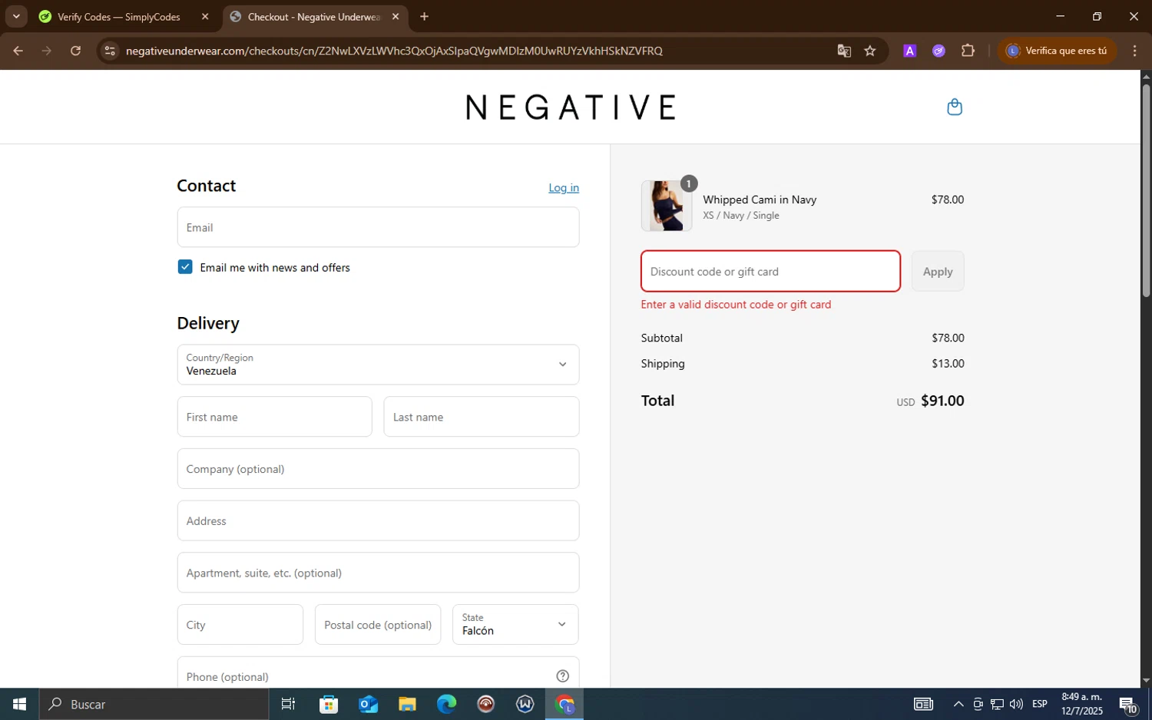The width and height of the screenshot is (1152, 720).
Task: Open the red circular taskbar app
Action: pyautogui.click(x=485, y=704)
